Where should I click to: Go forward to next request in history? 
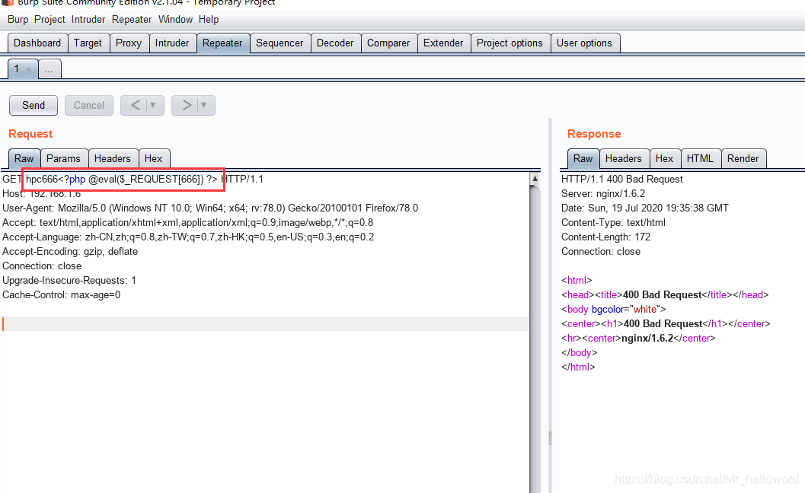click(187, 105)
